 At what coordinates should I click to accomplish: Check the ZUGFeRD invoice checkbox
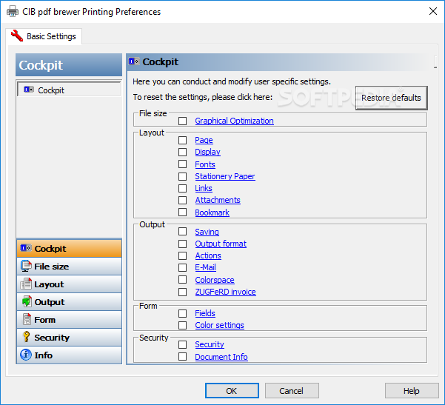pos(182,292)
